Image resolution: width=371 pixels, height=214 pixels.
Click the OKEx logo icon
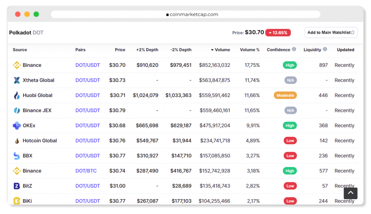pos(17,125)
